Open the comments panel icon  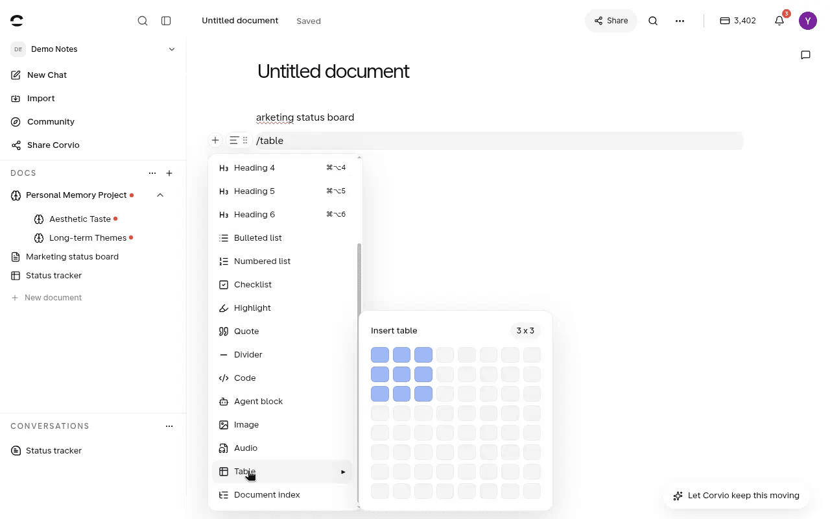805,55
